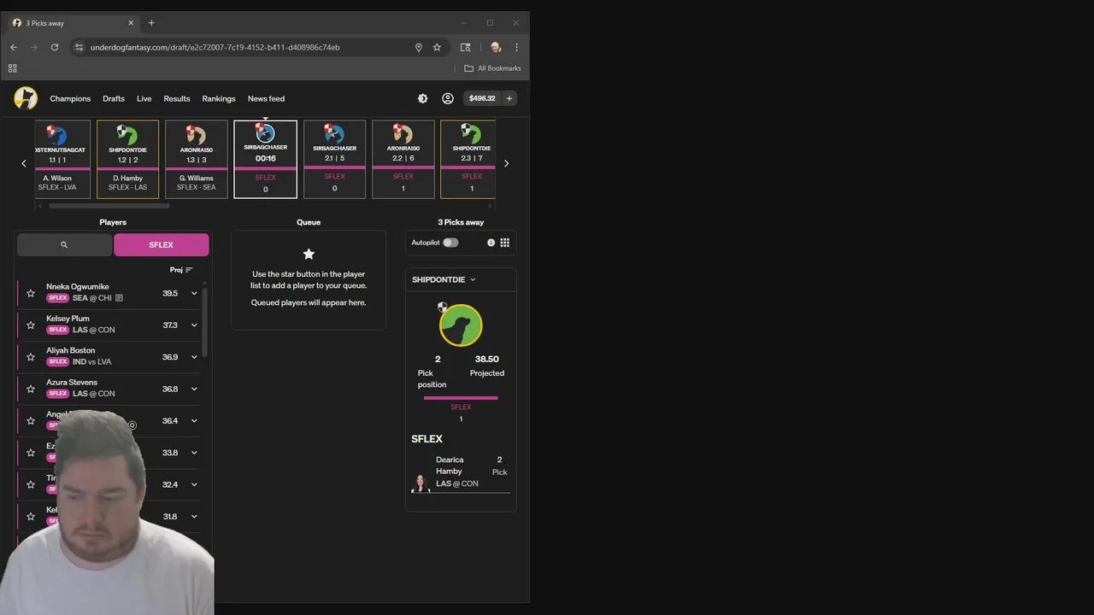Go to the Drafts page
1094x615 pixels.
(x=114, y=98)
